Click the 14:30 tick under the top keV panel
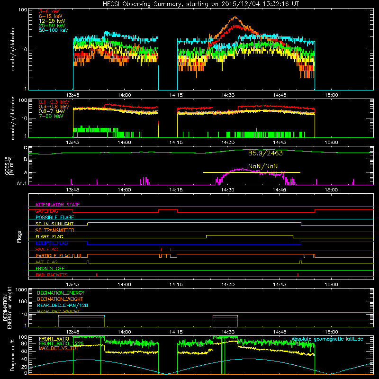379x379 pixels. (x=228, y=95)
